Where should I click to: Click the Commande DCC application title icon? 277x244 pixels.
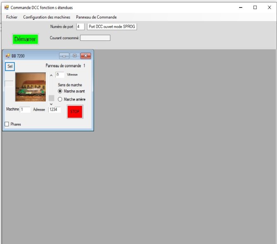[x=7, y=7]
